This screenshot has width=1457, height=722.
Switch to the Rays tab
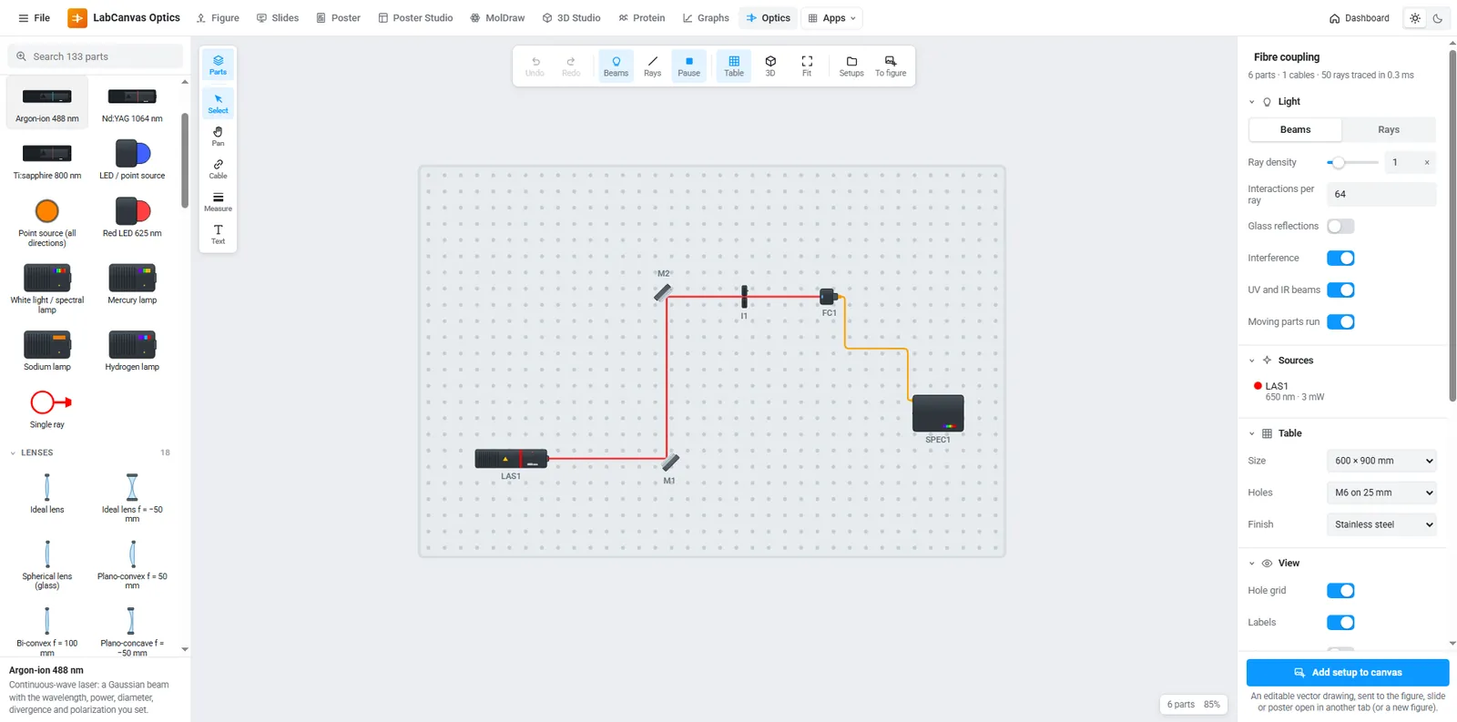click(1388, 129)
